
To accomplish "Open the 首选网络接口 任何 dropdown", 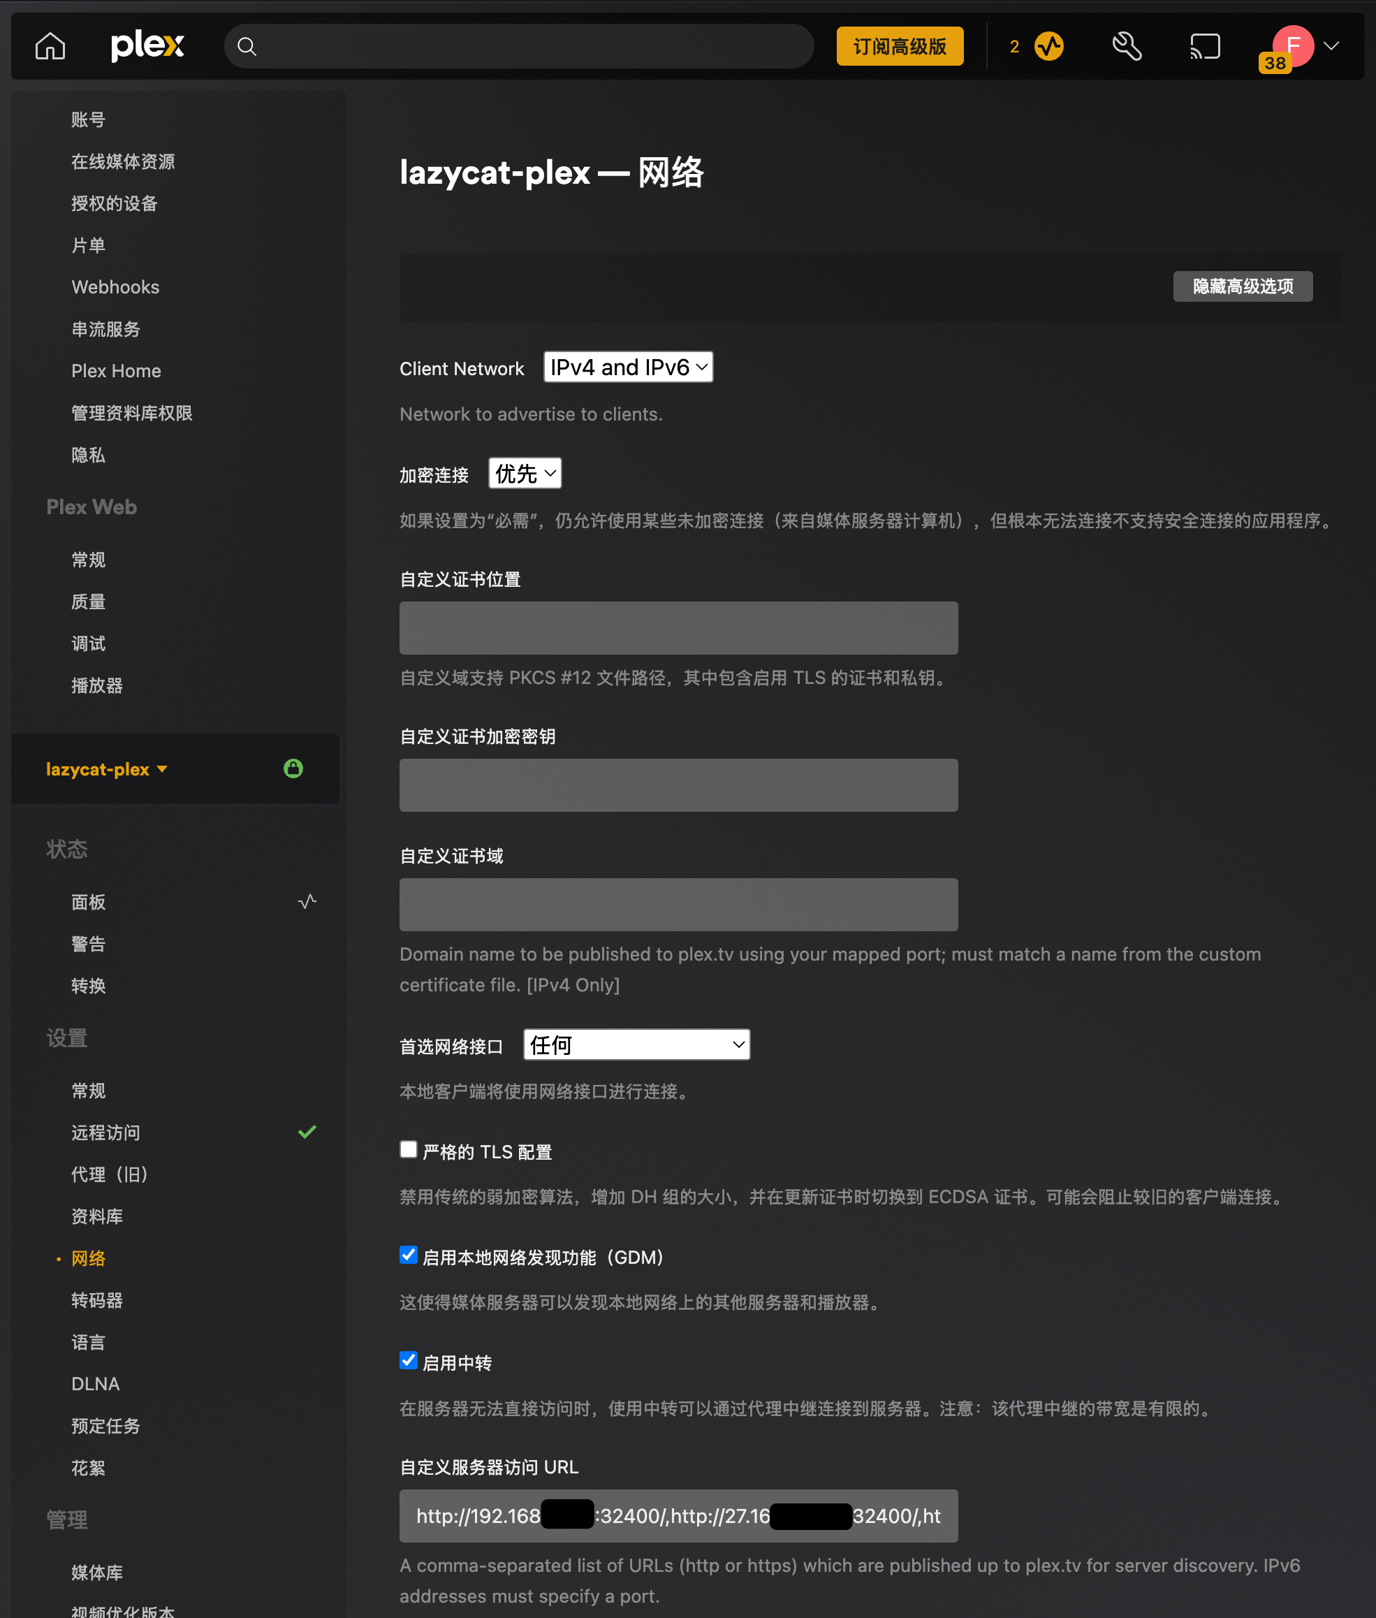I will pos(636,1044).
